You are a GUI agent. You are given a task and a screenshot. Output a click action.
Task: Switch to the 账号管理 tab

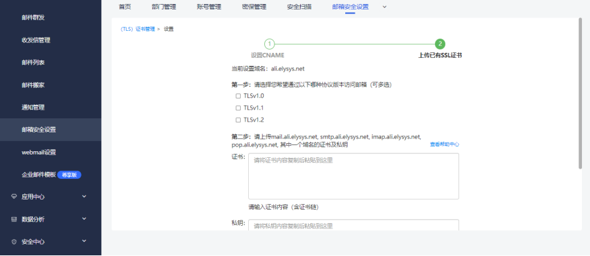tap(209, 7)
